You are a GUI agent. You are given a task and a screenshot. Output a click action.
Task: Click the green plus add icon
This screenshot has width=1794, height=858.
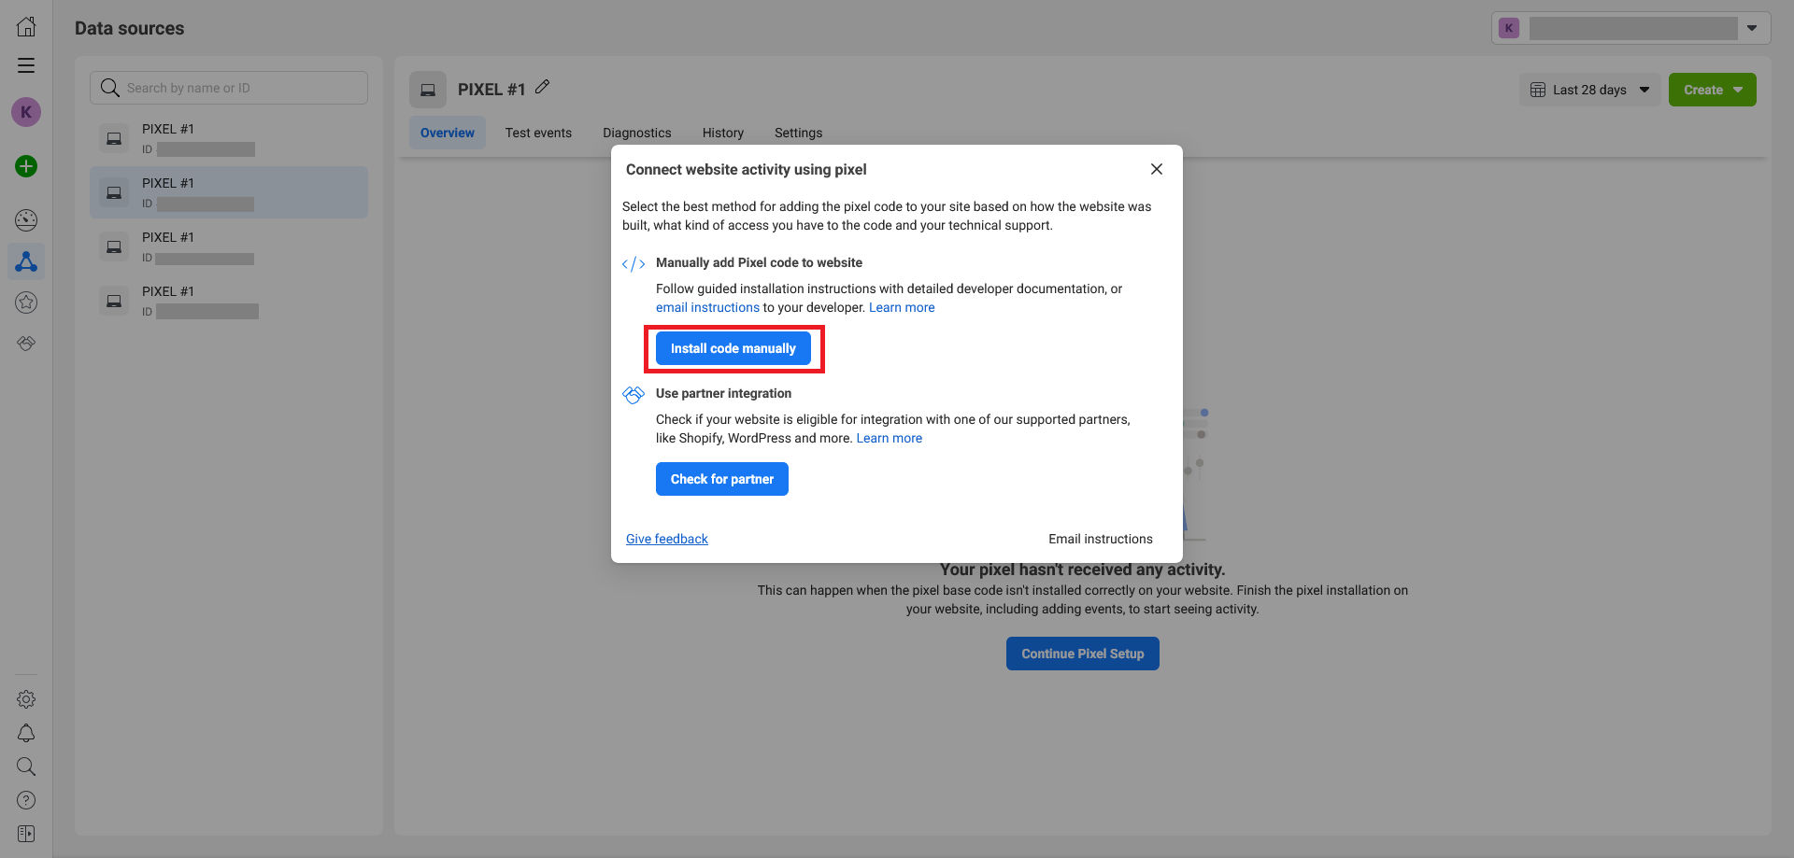point(26,166)
